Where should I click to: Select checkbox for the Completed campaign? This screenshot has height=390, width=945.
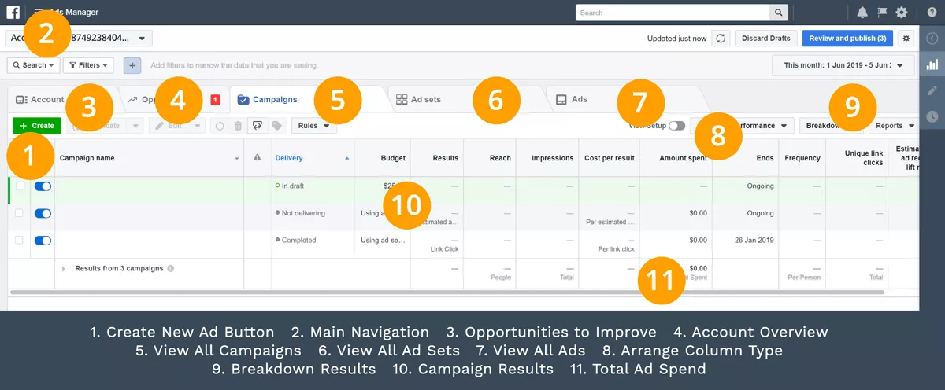pos(20,240)
